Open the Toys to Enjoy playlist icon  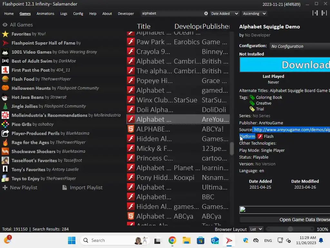tap(5, 178)
